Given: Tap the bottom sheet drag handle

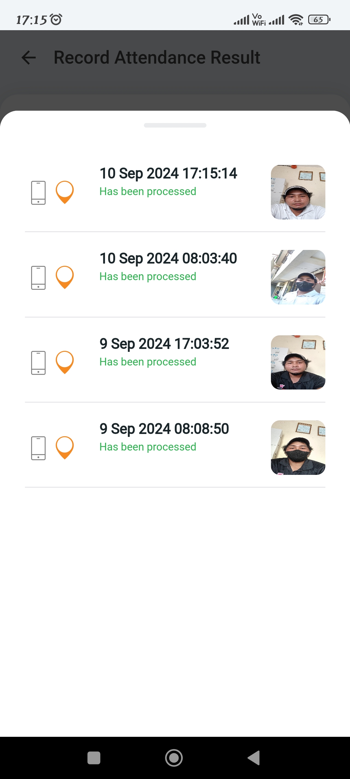Looking at the screenshot, I should (175, 125).
